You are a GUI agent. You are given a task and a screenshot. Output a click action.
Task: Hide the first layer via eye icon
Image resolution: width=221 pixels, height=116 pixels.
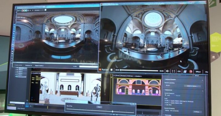pos(16,68)
